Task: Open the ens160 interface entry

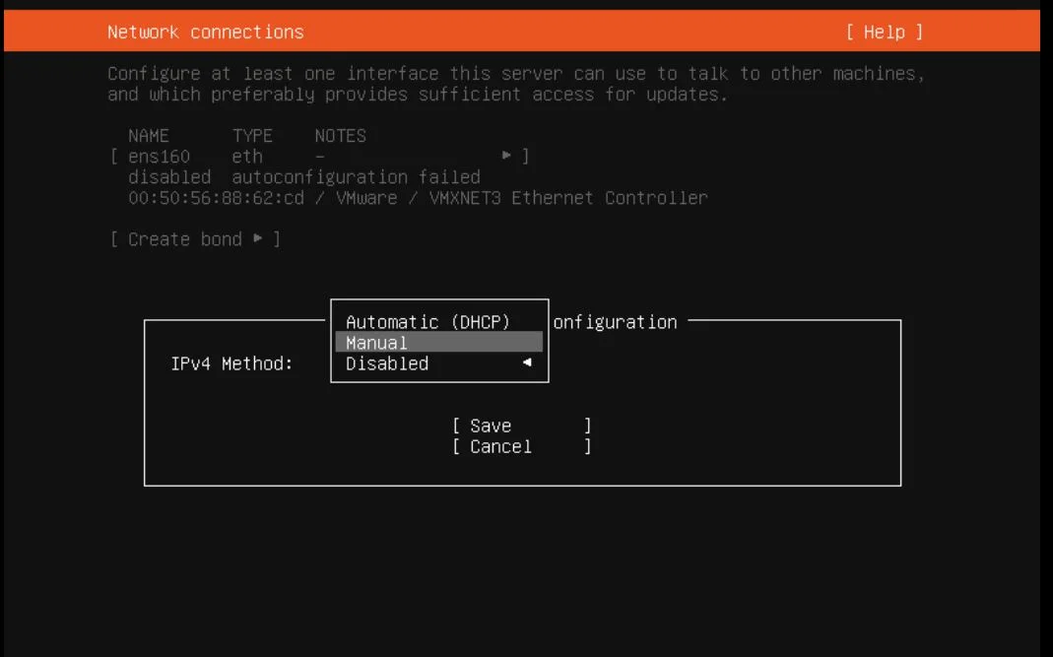Action: pos(320,156)
